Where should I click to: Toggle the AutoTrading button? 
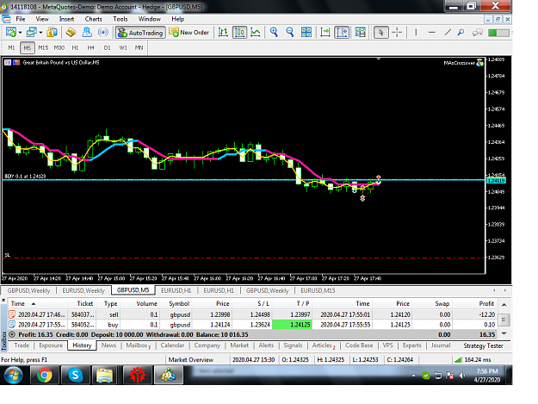pos(140,33)
